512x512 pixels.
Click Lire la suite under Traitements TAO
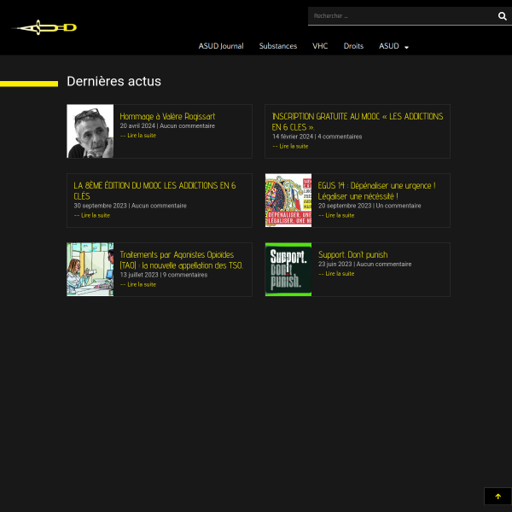[x=137, y=285]
